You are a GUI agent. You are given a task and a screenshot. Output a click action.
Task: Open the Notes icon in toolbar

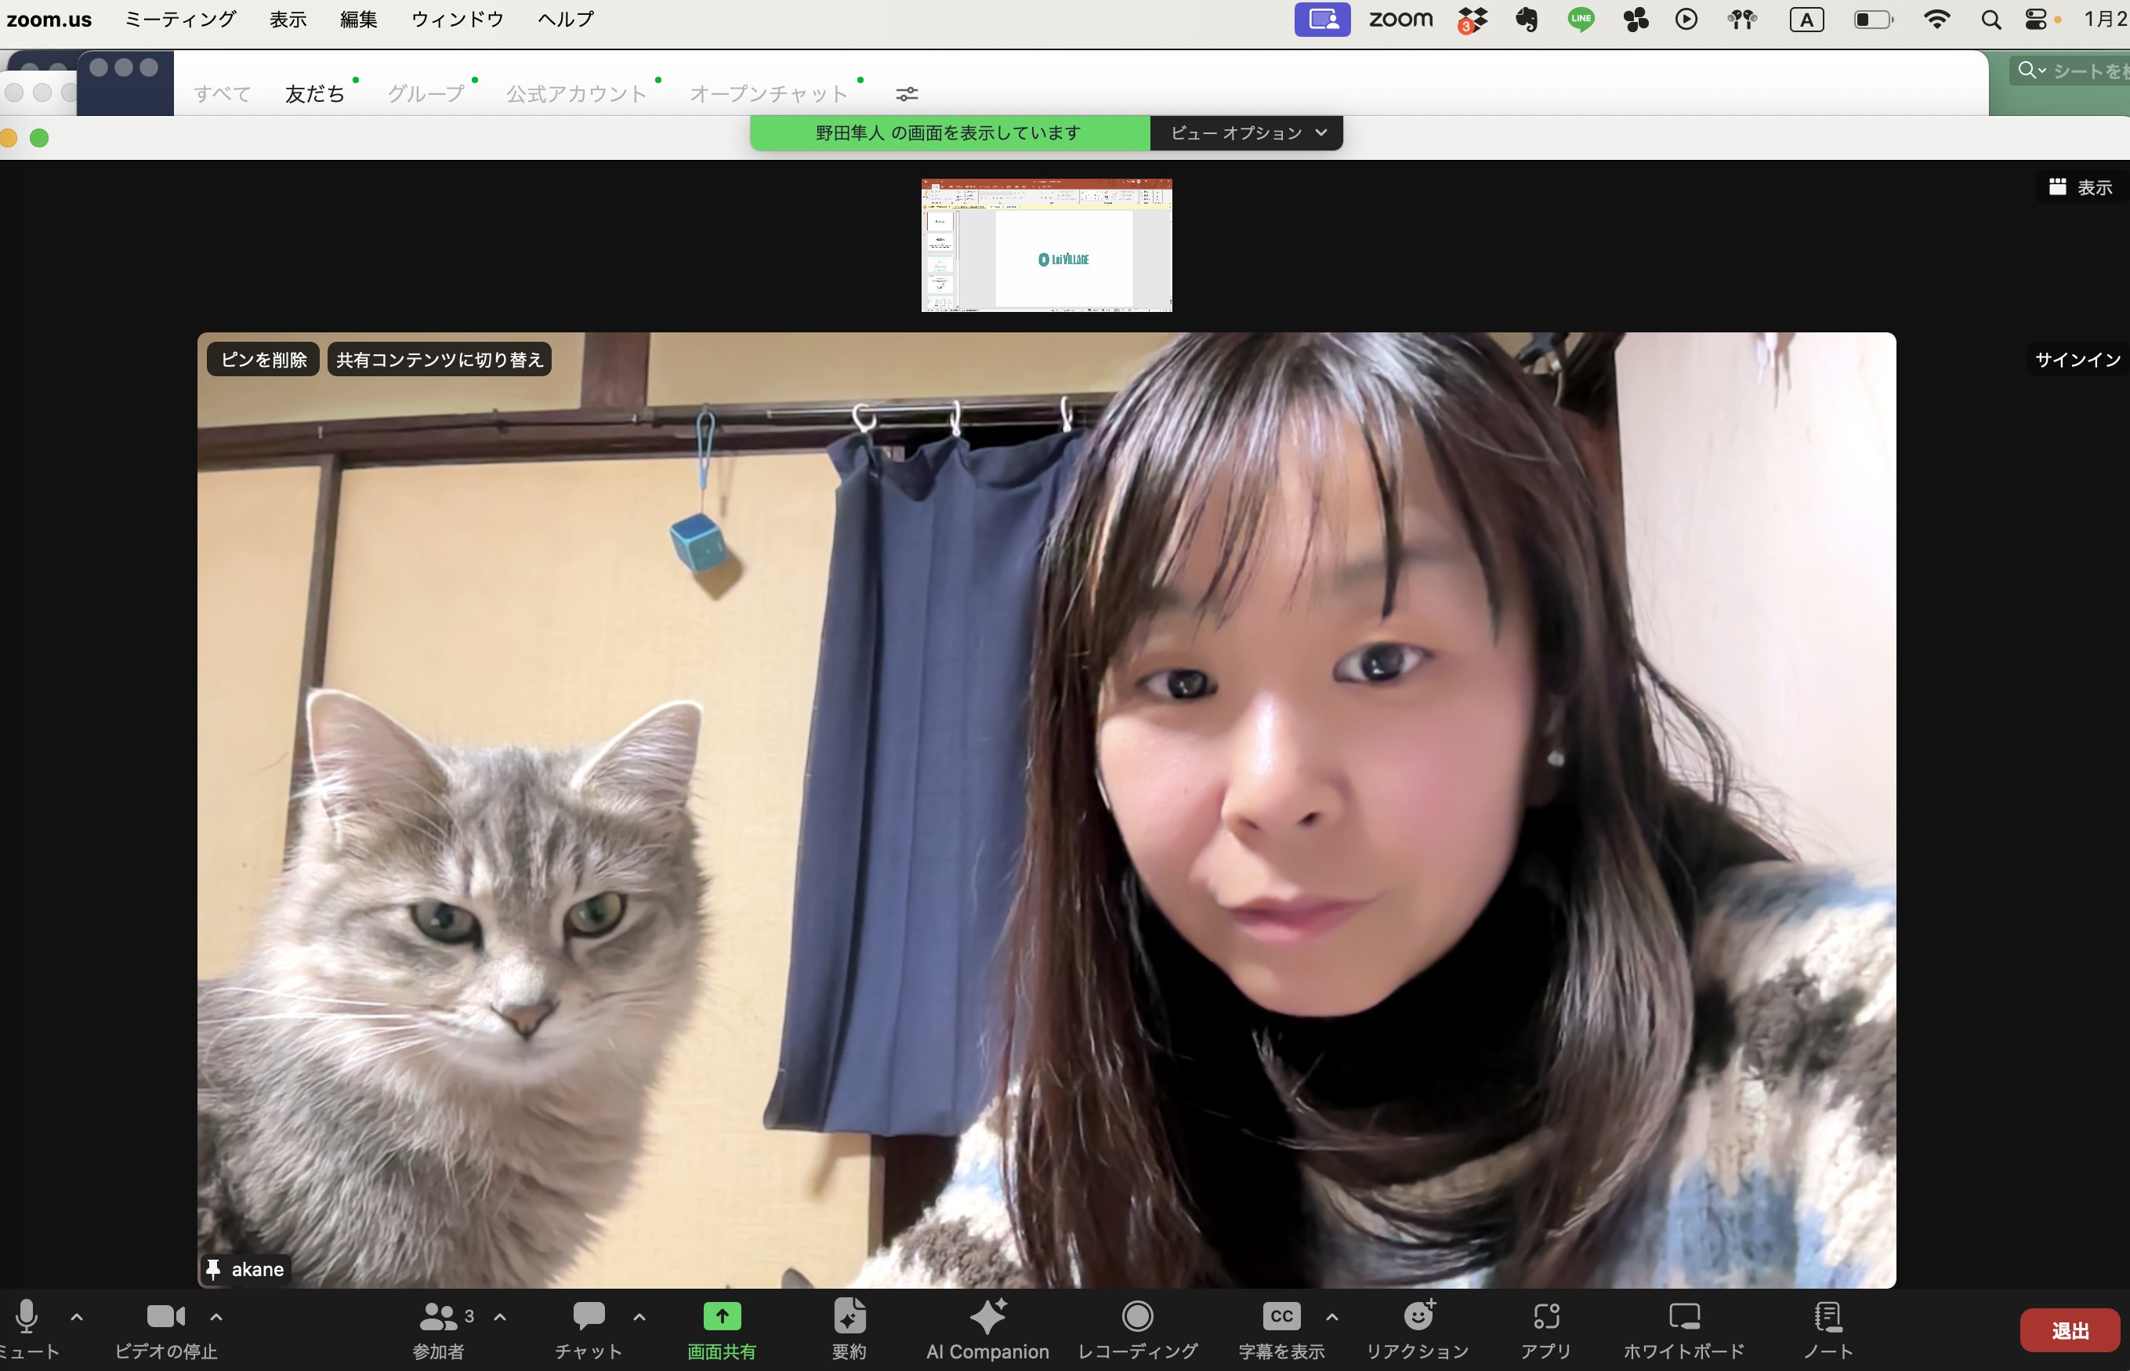click(x=1828, y=1317)
